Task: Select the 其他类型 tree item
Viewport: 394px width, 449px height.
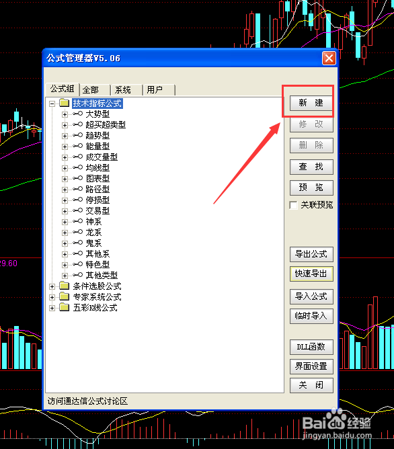Action: (102, 275)
